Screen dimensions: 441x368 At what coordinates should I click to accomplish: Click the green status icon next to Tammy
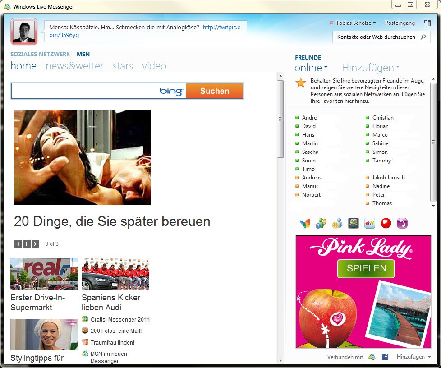[x=367, y=161]
